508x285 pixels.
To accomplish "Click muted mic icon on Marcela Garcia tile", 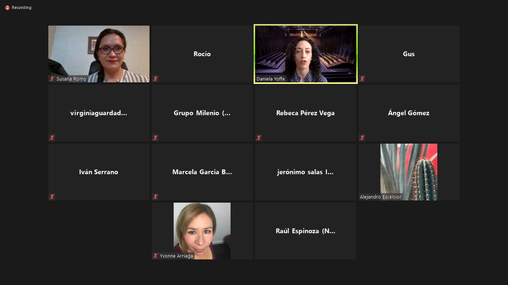I will [x=155, y=197].
